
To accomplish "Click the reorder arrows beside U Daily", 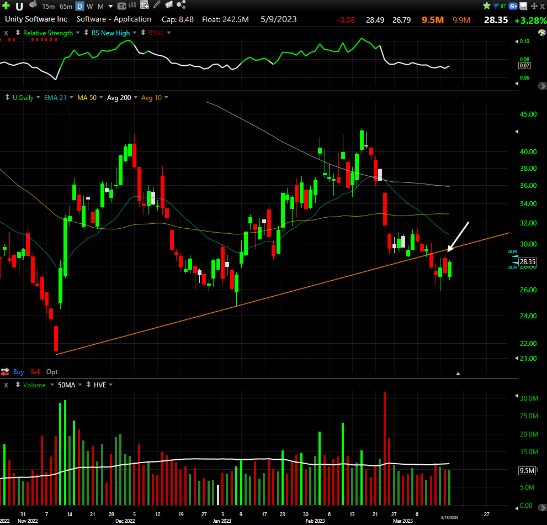I will pyautogui.click(x=7, y=97).
